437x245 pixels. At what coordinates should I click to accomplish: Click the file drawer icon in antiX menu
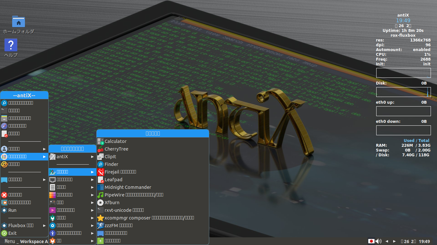[x=4, y=118]
